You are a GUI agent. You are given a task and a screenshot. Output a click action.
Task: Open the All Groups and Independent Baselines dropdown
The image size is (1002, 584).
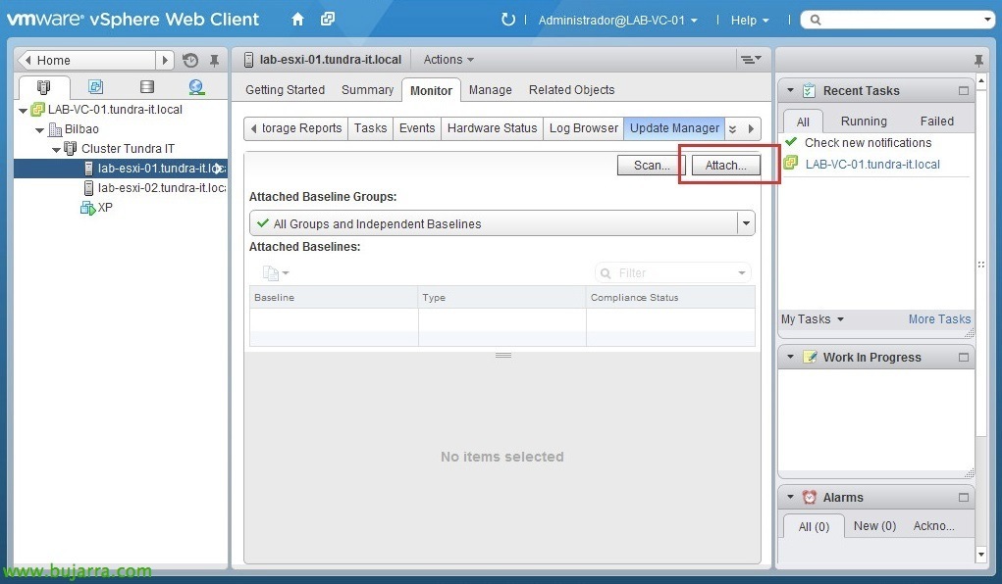click(747, 222)
